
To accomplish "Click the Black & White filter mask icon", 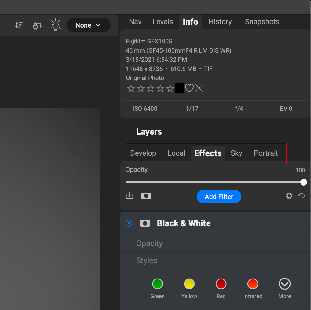I will 145,223.
